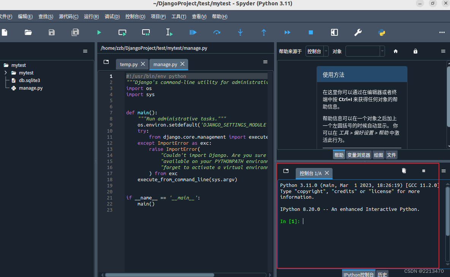Open help pane options menu

coord(443,51)
